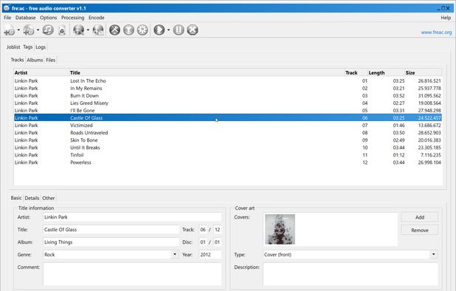Switch to the Joblist tab
The height and width of the screenshot is (291, 456).
click(x=13, y=47)
